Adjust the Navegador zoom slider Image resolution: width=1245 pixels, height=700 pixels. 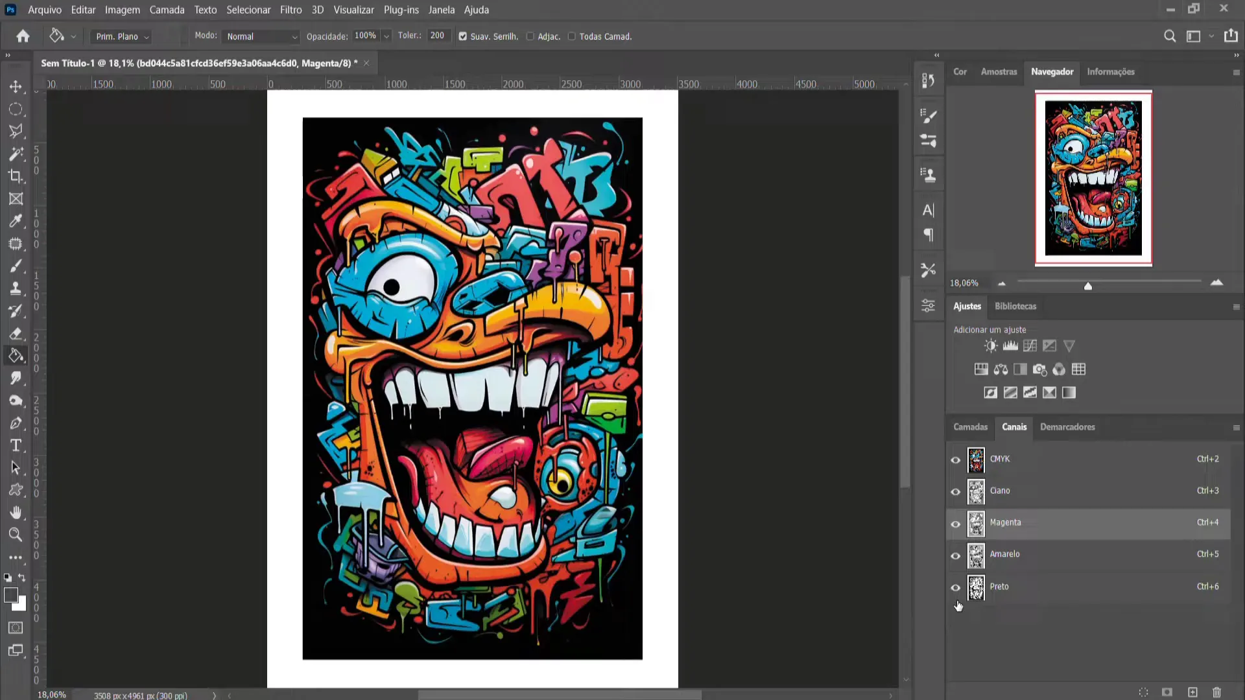(x=1088, y=286)
